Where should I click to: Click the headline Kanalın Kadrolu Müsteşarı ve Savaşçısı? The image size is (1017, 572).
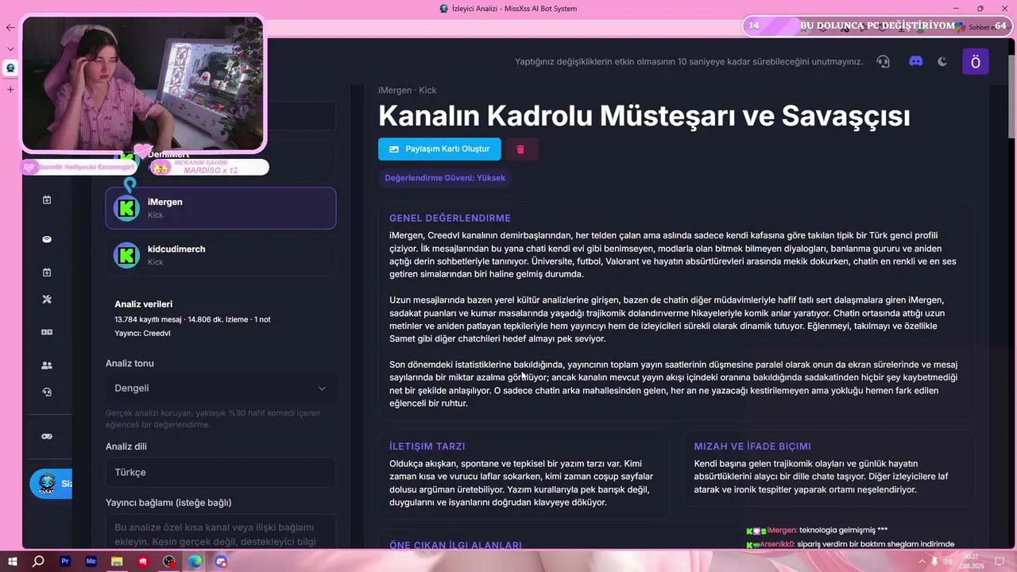click(x=644, y=116)
